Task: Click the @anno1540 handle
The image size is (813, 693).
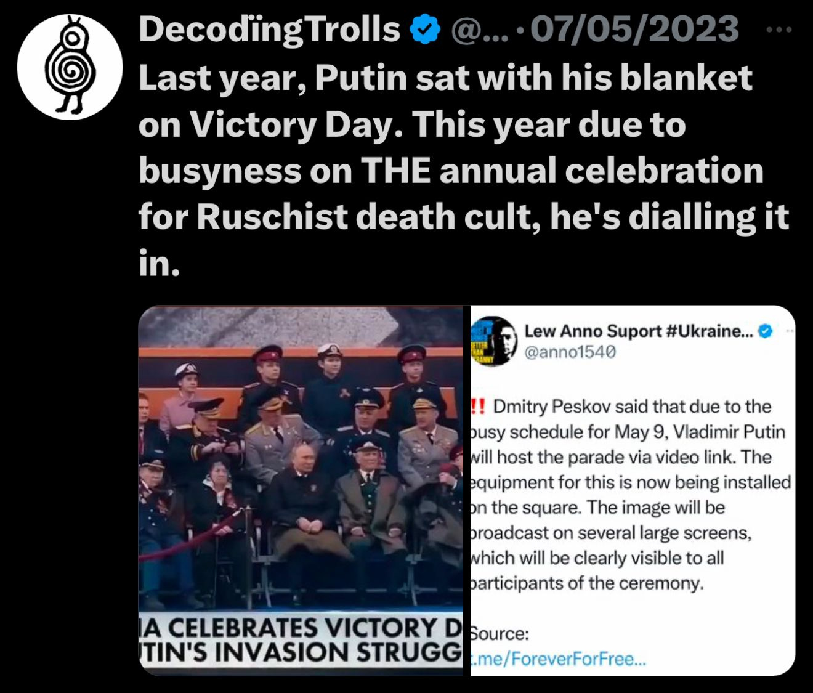Action: 570,352
